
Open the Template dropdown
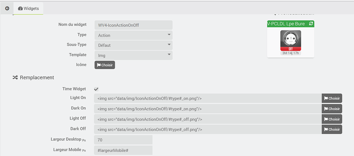[133, 55]
